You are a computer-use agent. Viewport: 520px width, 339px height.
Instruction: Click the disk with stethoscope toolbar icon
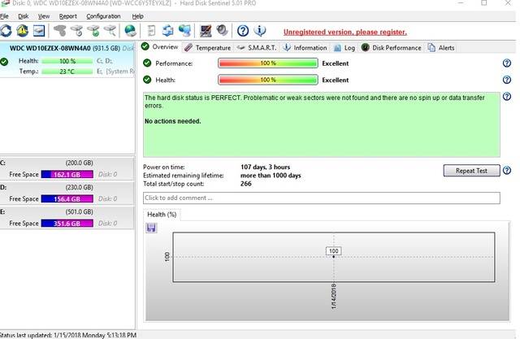pyautogui.click(x=76, y=31)
